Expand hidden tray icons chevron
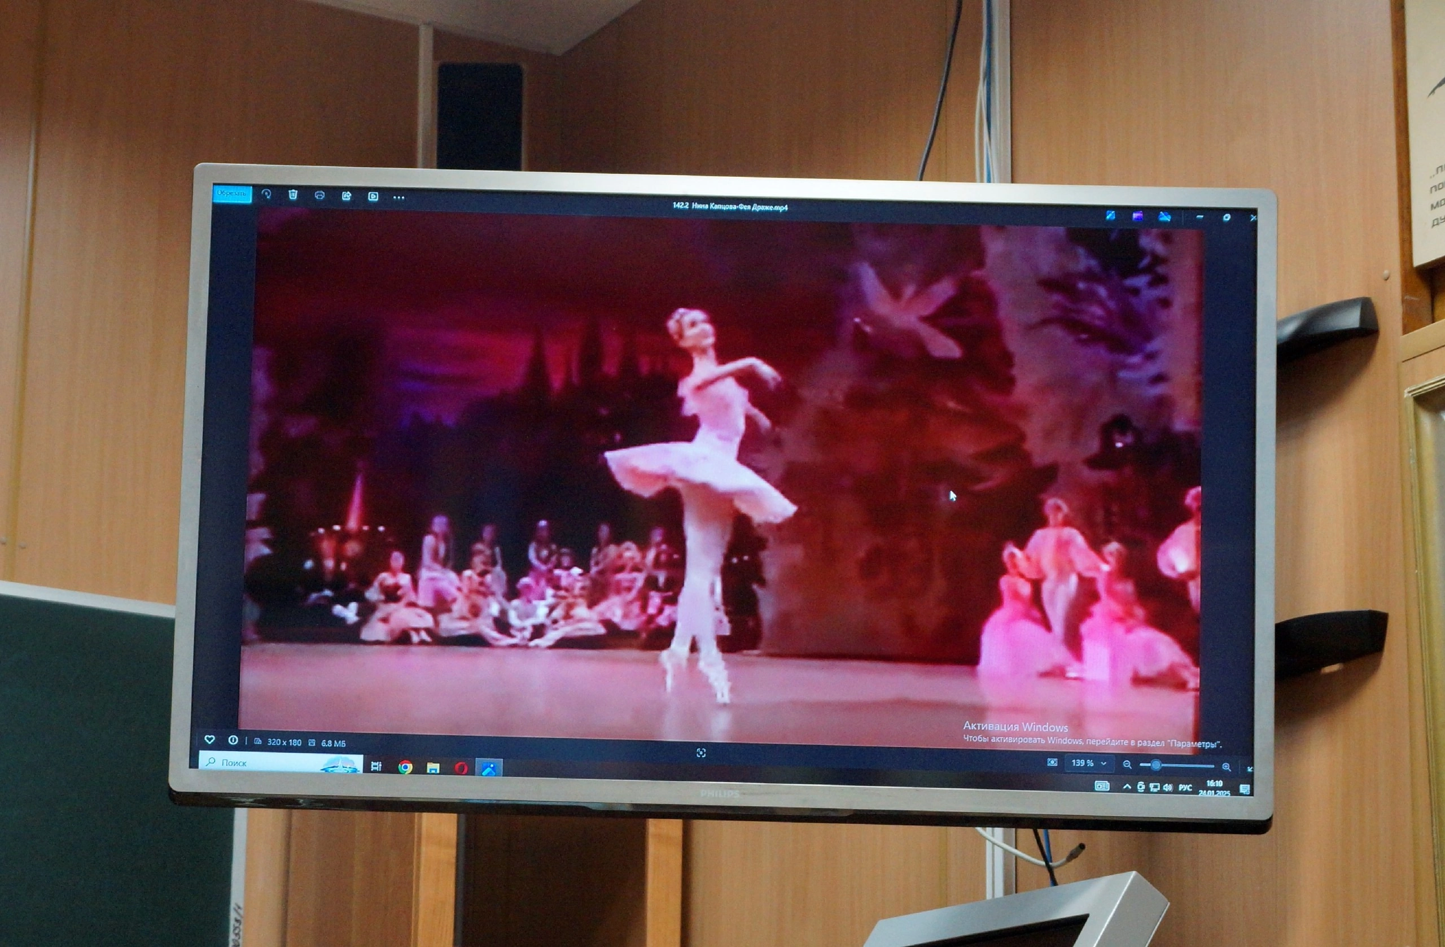This screenshot has width=1445, height=947. click(1127, 787)
